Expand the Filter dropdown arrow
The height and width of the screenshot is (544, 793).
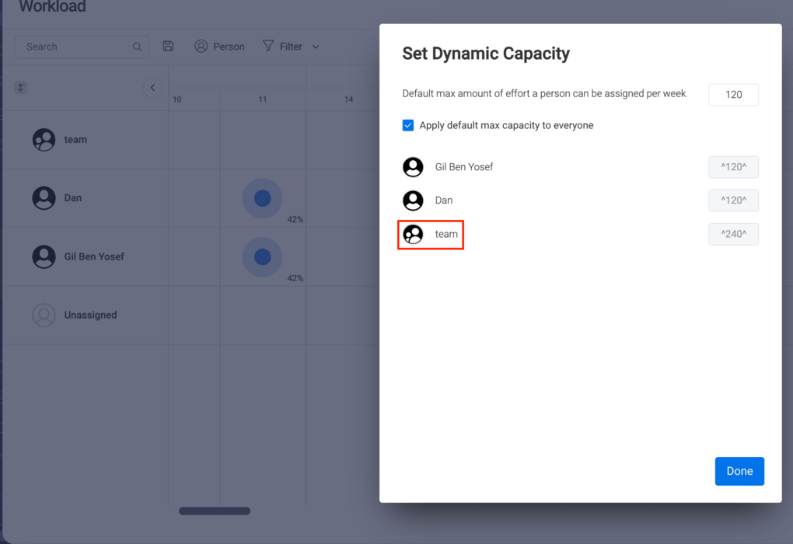(x=316, y=47)
